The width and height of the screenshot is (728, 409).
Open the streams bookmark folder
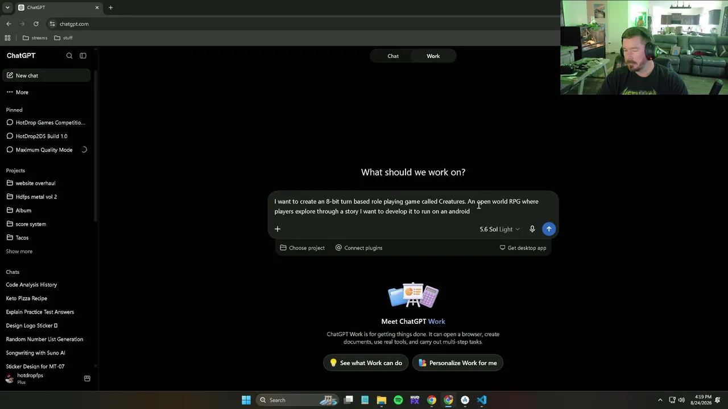35,38
